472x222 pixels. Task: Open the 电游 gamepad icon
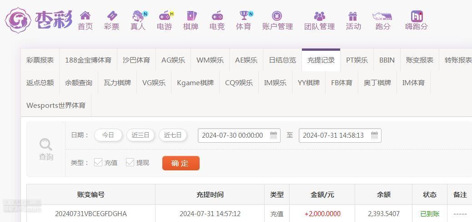[x=166, y=15]
